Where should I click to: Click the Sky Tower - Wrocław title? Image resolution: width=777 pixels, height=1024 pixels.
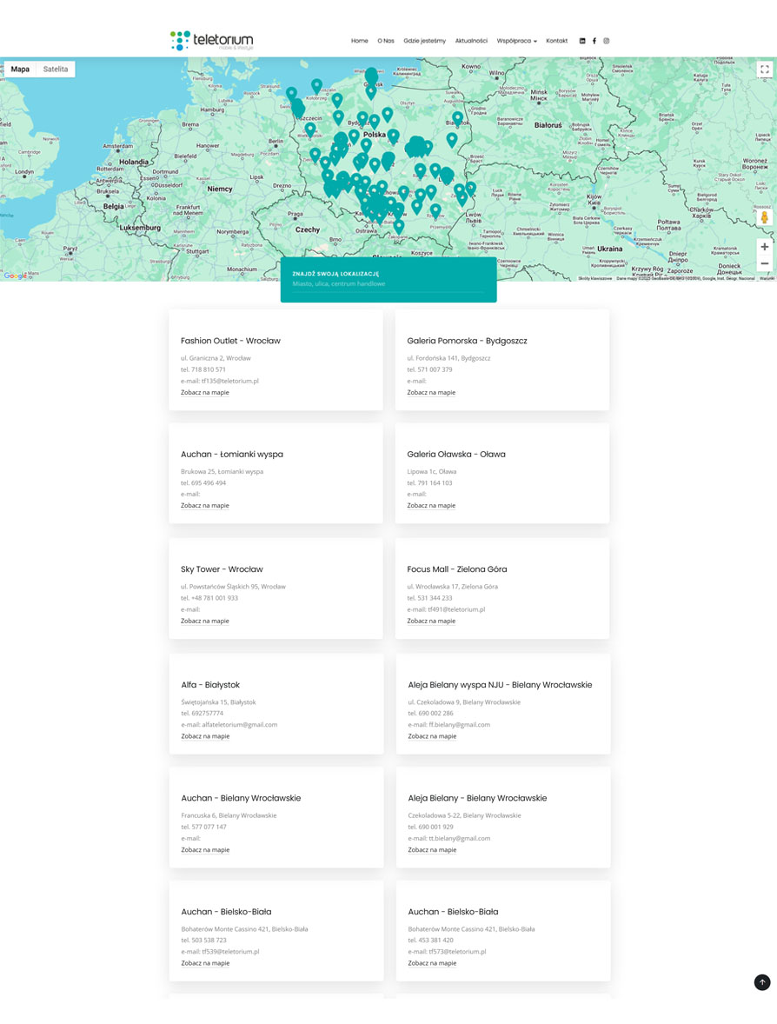point(222,569)
